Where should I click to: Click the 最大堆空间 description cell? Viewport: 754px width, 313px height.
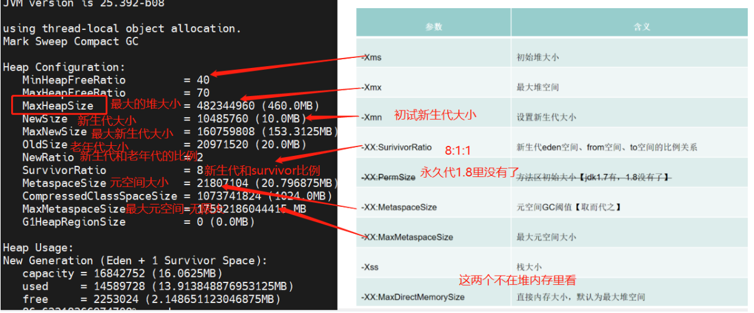pos(538,87)
